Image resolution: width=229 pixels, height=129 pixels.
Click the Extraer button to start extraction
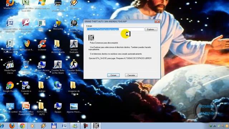point(113,75)
